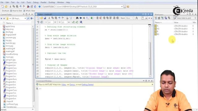
Task: Click go up one folder icon beside path
Action: (x=128, y=6)
